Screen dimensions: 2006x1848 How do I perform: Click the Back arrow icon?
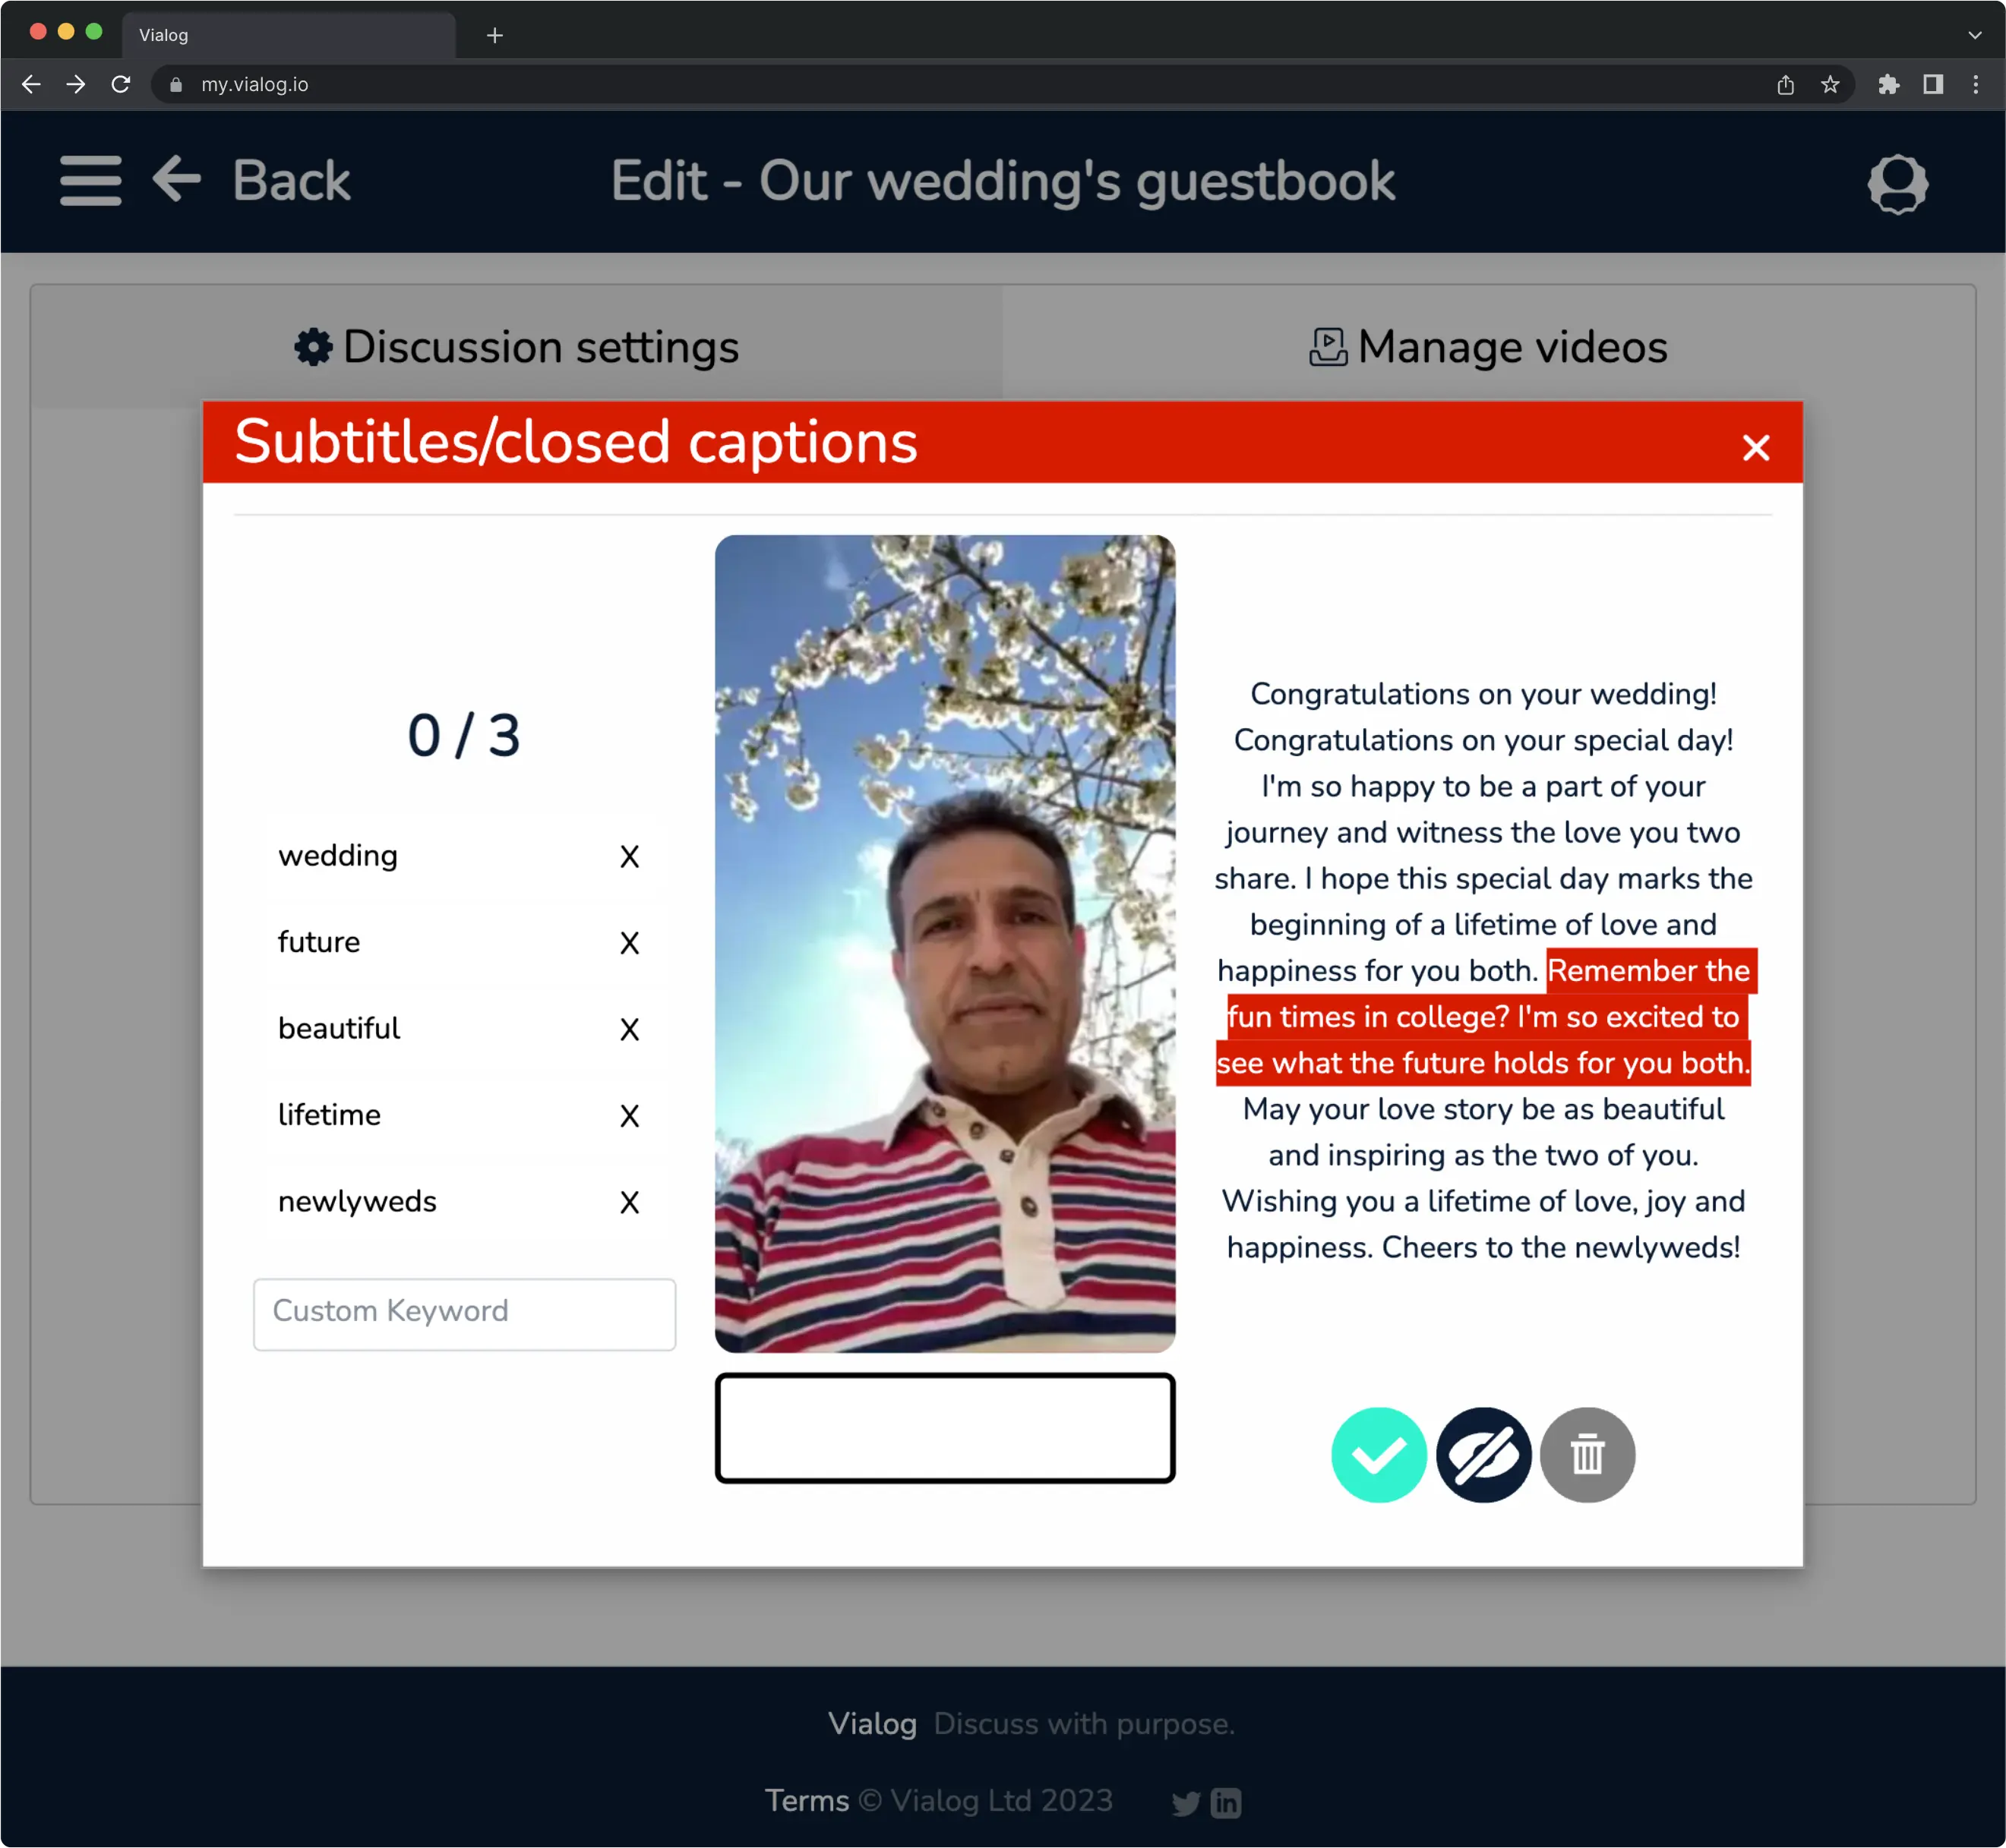coord(177,180)
